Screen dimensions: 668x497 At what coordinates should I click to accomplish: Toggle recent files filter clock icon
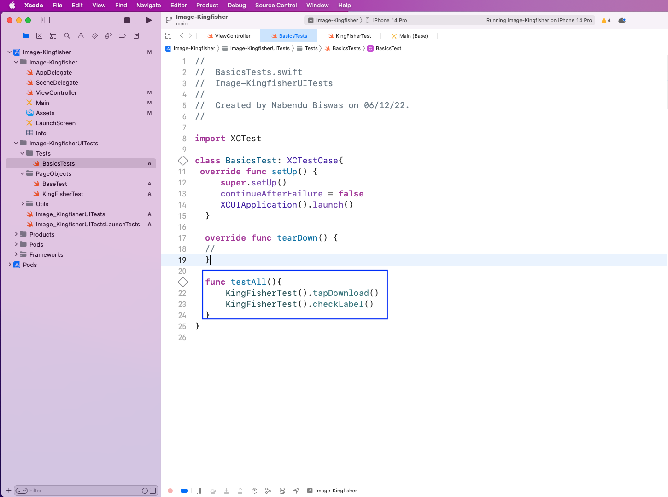point(145,491)
